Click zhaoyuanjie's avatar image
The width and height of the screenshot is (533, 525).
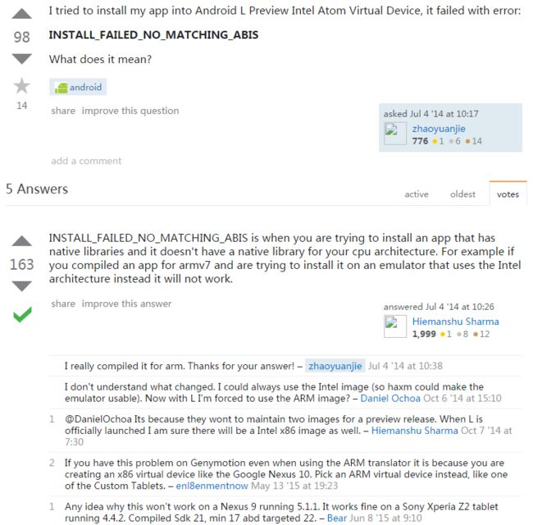[395, 134]
